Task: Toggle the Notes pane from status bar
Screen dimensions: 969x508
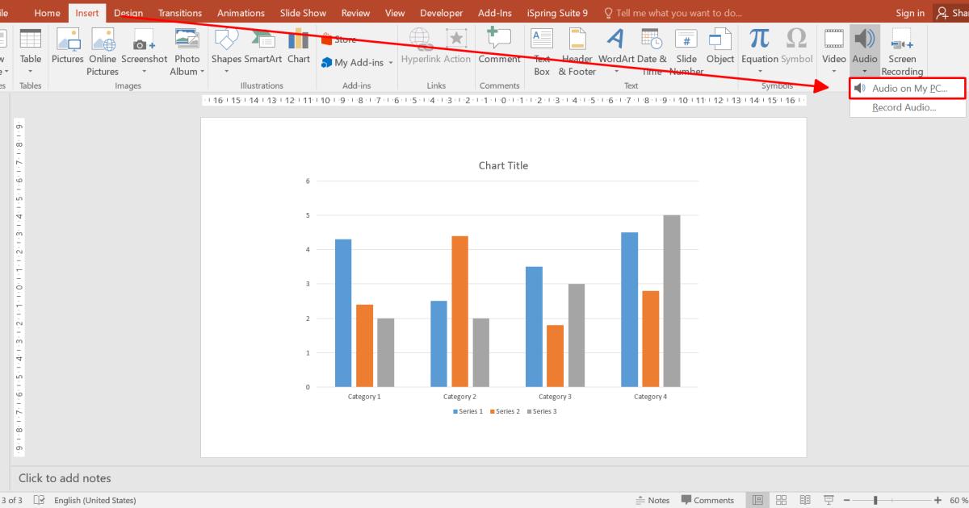Action: pos(652,500)
